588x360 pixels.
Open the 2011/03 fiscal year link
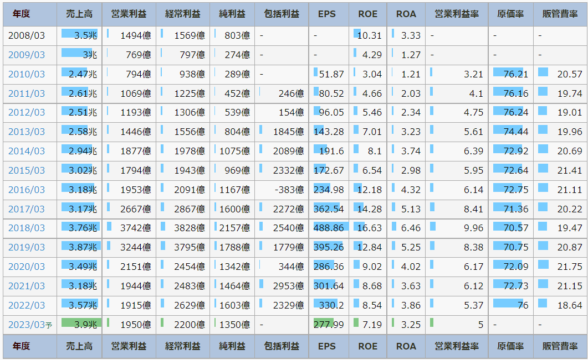[26, 93]
